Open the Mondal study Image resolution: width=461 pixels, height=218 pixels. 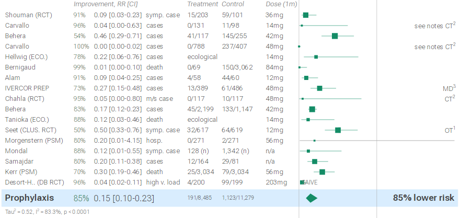16,151
